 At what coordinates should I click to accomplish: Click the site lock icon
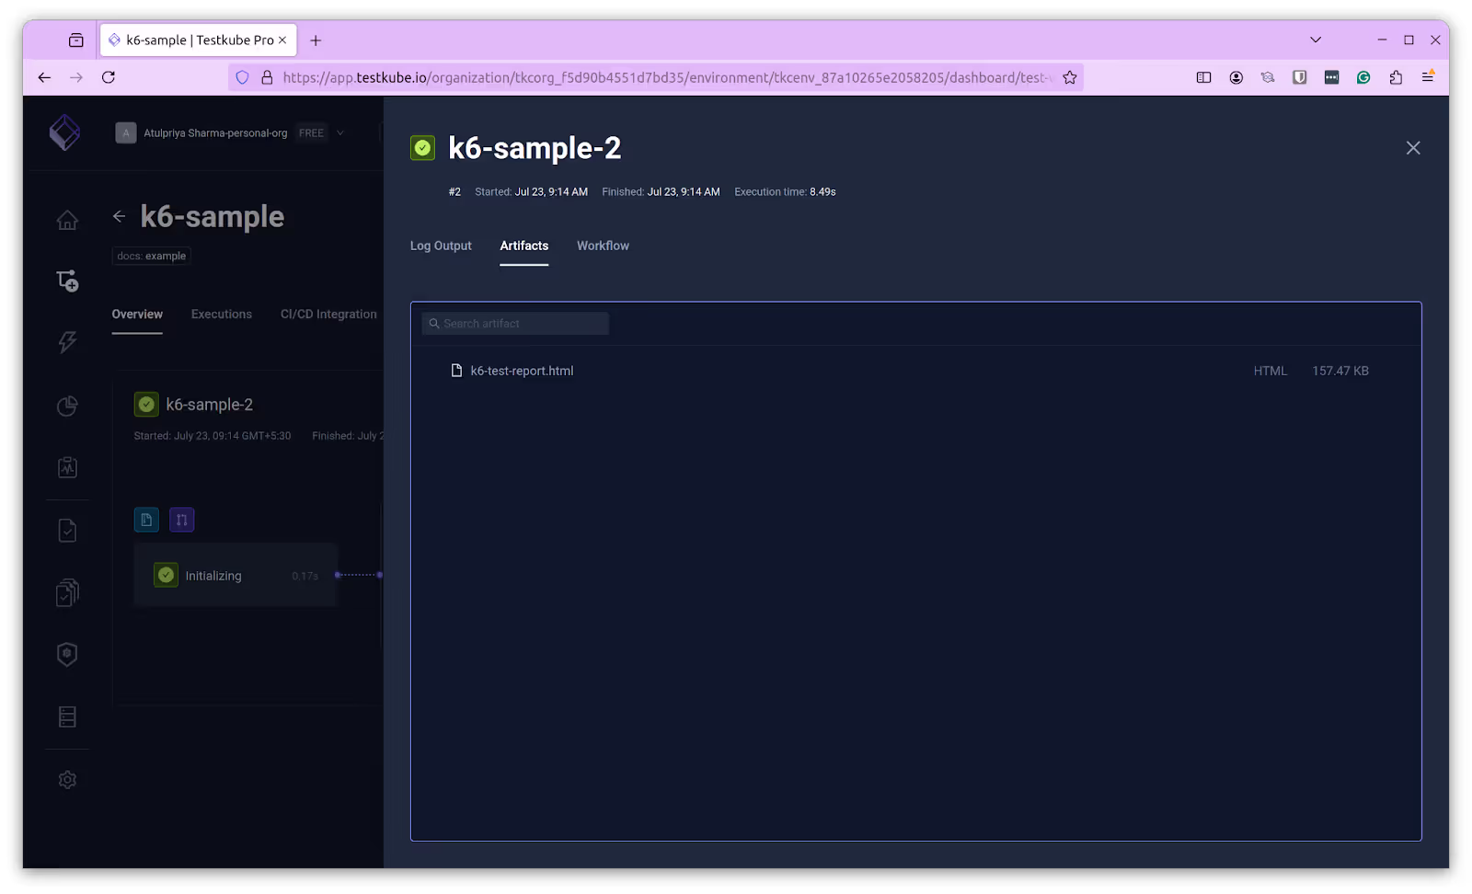(x=267, y=77)
